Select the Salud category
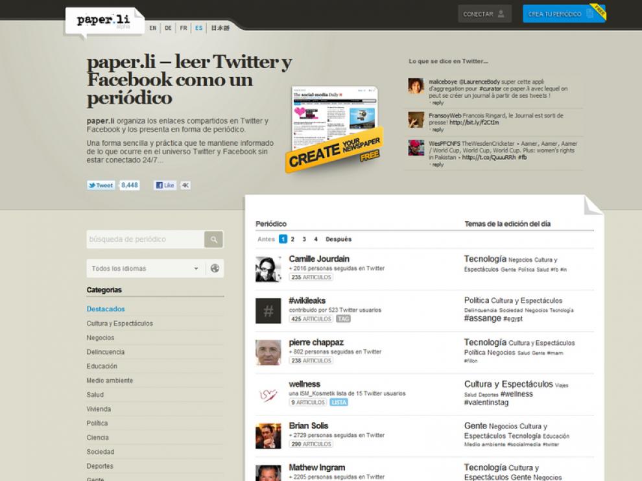This screenshot has height=481, width=642. pyautogui.click(x=95, y=395)
